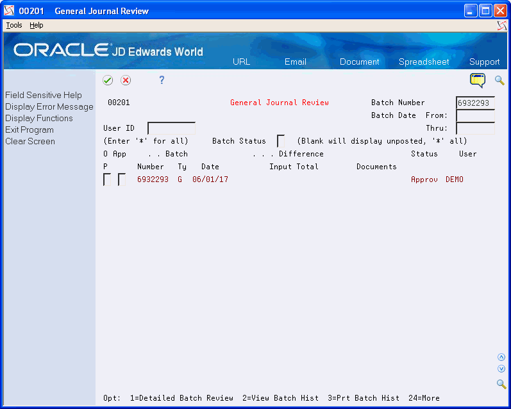Image resolution: width=511 pixels, height=409 pixels.
Task: Select the Spreadsheet tab
Action: click(x=424, y=62)
